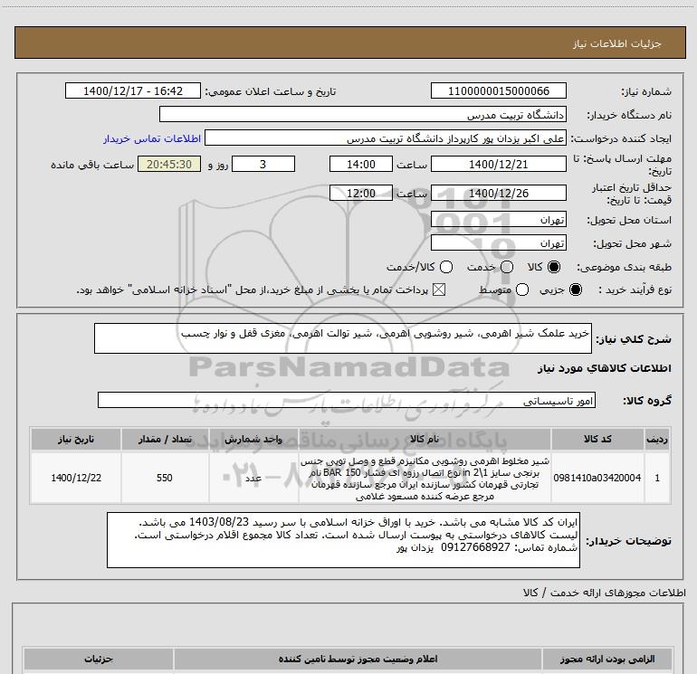
Task: Select the کالا/خدمت radio button
Action: pyautogui.click(x=446, y=267)
